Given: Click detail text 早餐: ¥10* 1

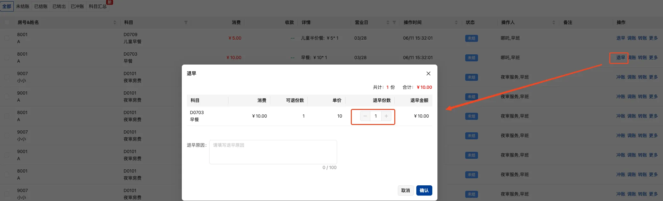Looking at the screenshot, I should [x=314, y=58].
